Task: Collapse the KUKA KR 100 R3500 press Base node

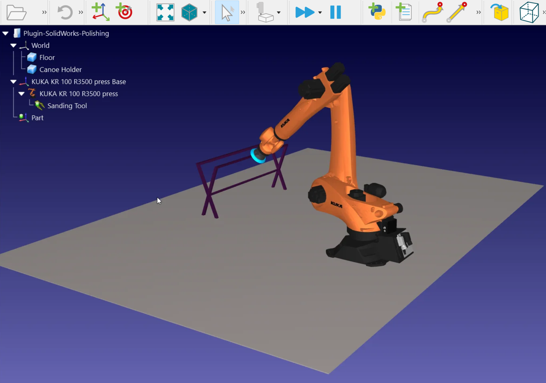Action: click(x=14, y=82)
